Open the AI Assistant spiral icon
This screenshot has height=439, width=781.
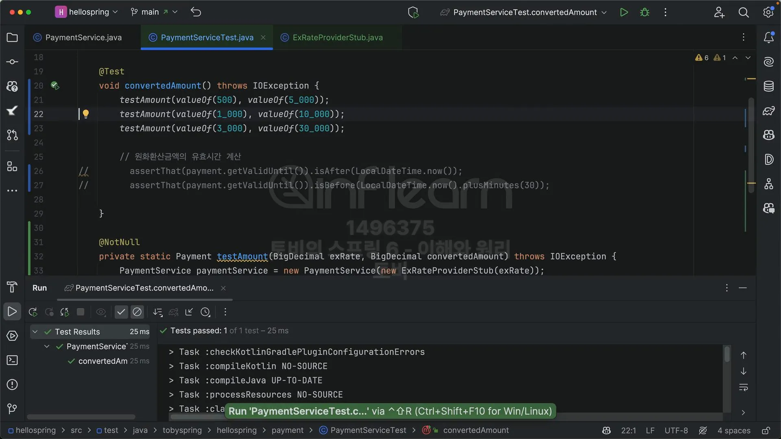pos(769,62)
